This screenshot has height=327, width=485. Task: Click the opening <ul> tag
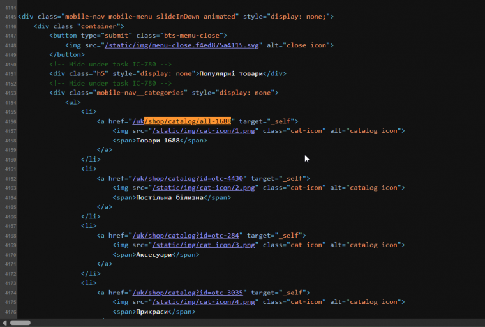tap(73, 102)
